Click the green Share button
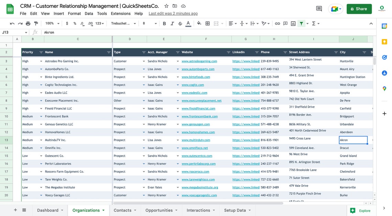Viewport: 392px width, 216px height. [359, 9]
